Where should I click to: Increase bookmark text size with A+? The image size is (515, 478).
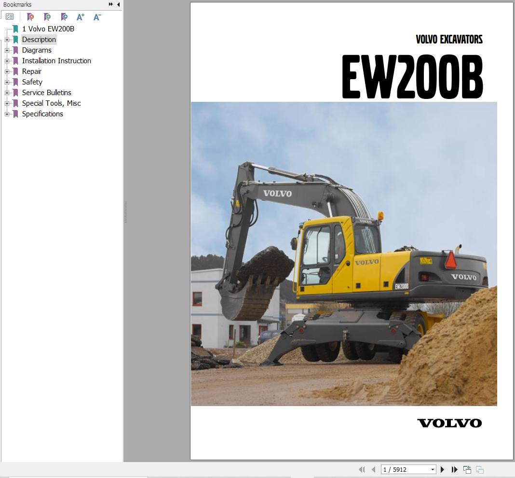click(81, 17)
